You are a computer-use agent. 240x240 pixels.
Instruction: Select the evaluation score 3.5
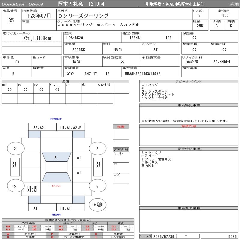(x=225, y=15)
